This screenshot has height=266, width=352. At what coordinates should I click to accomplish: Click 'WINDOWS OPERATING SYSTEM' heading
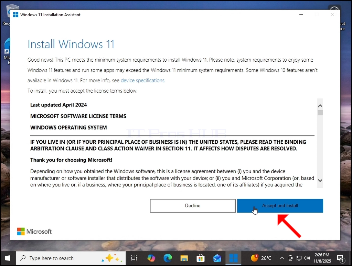point(68,127)
